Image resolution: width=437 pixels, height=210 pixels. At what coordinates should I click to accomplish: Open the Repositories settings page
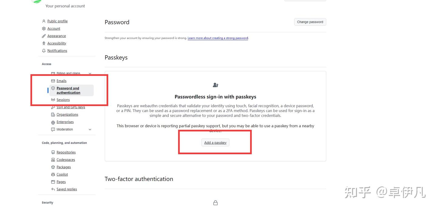pos(66,152)
